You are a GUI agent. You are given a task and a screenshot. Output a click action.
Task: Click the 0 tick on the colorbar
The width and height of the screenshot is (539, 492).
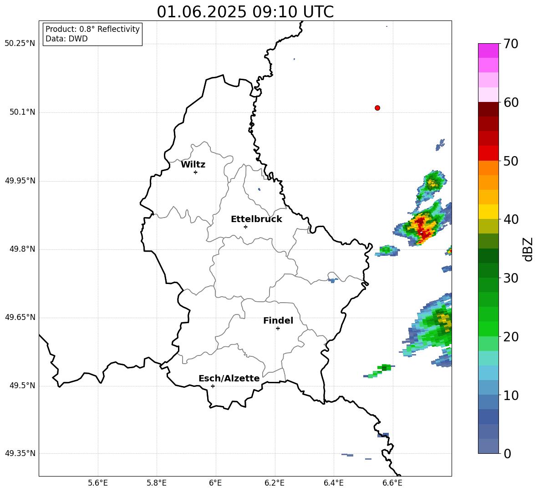507,453
